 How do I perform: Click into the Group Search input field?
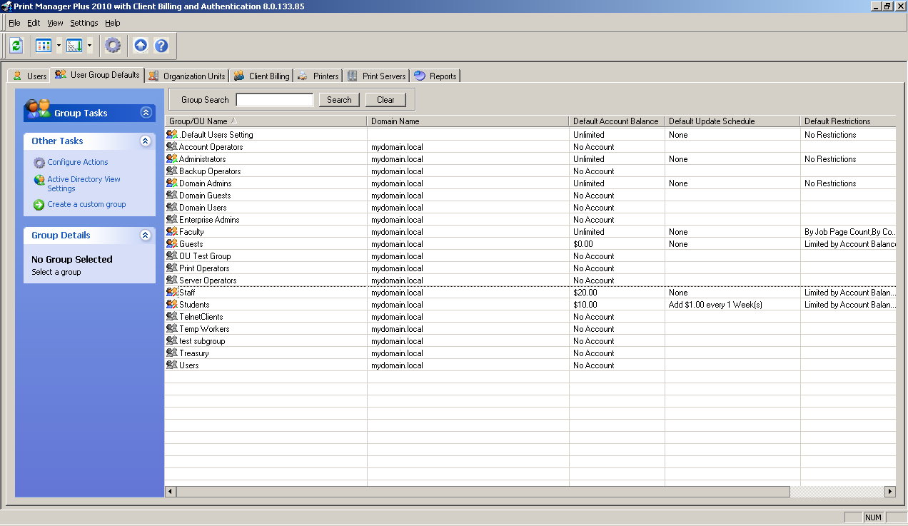tap(275, 100)
